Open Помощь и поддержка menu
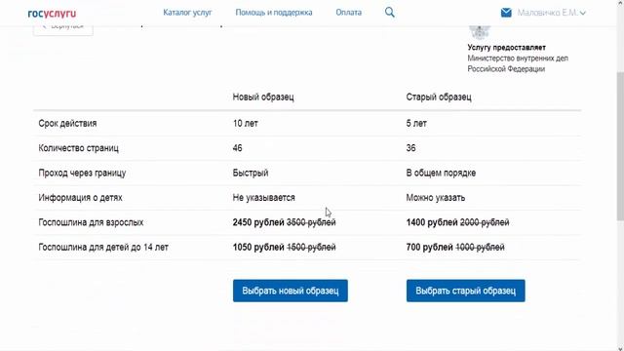 274,13
